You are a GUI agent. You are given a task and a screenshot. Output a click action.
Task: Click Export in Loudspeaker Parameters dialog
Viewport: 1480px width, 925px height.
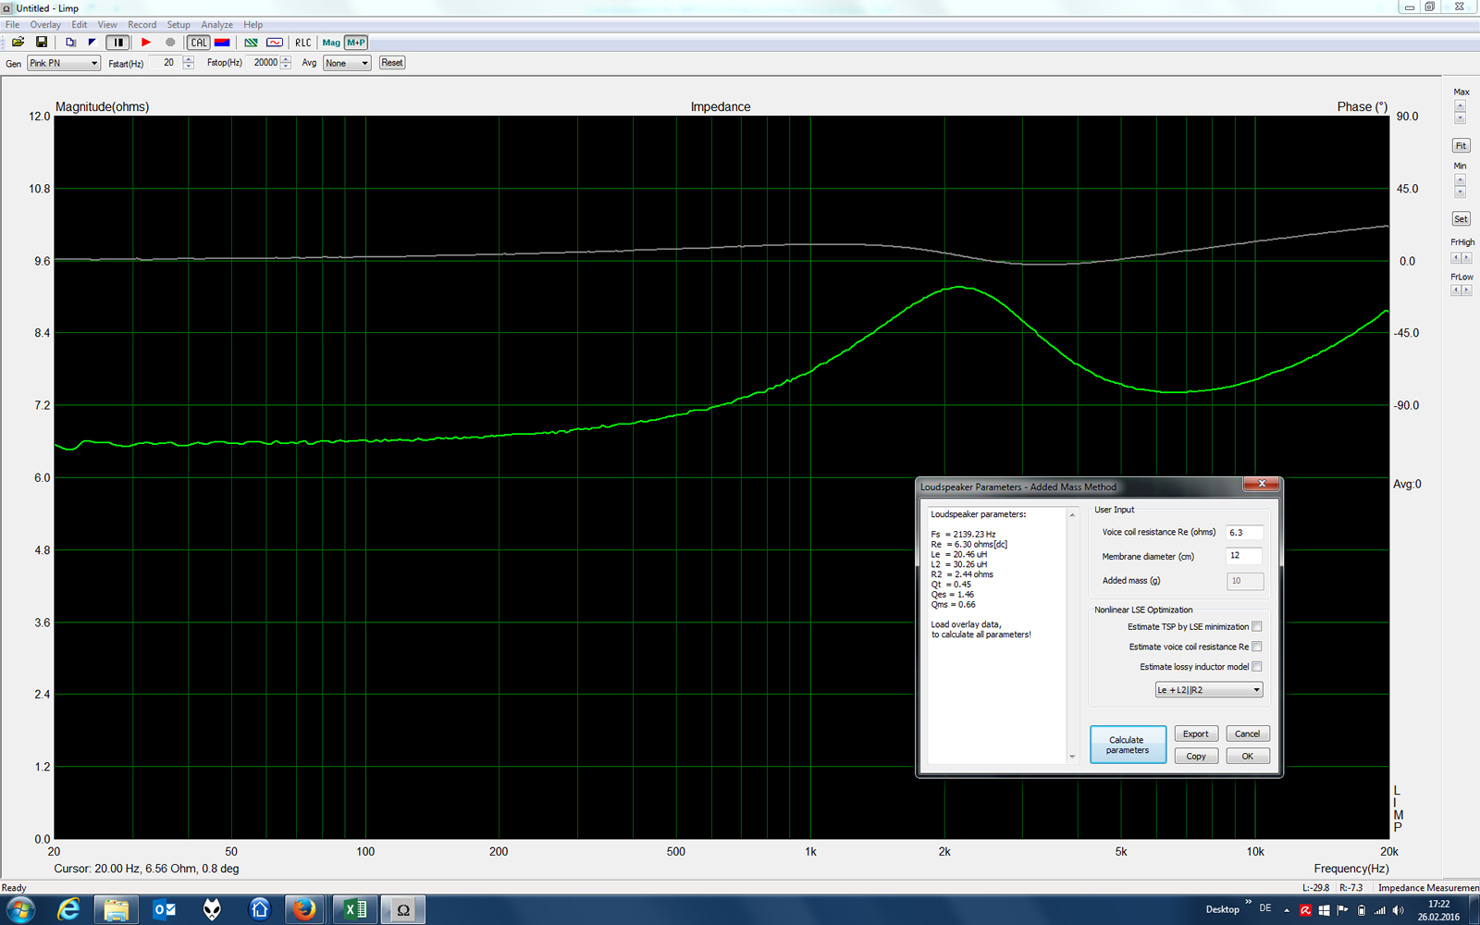(1196, 734)
